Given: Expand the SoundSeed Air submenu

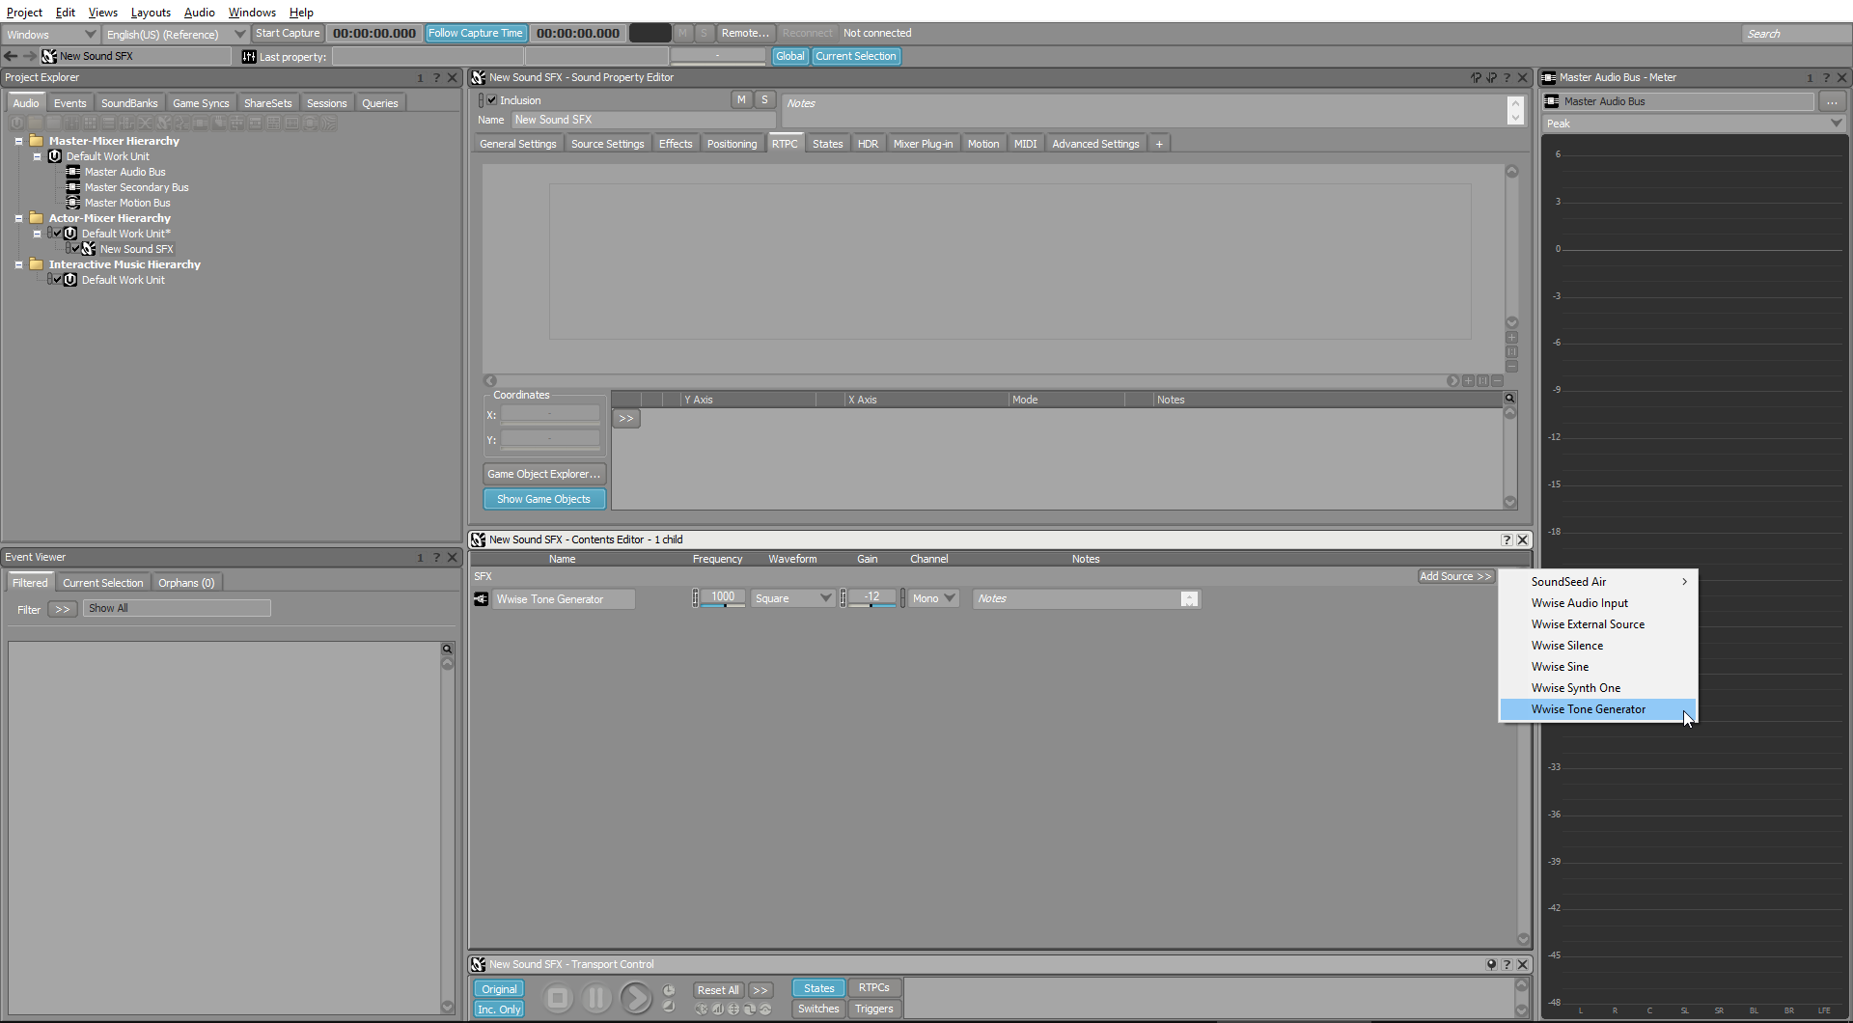Looking at the screenshot, I should pyautogui.click(x=1598, y=582).
